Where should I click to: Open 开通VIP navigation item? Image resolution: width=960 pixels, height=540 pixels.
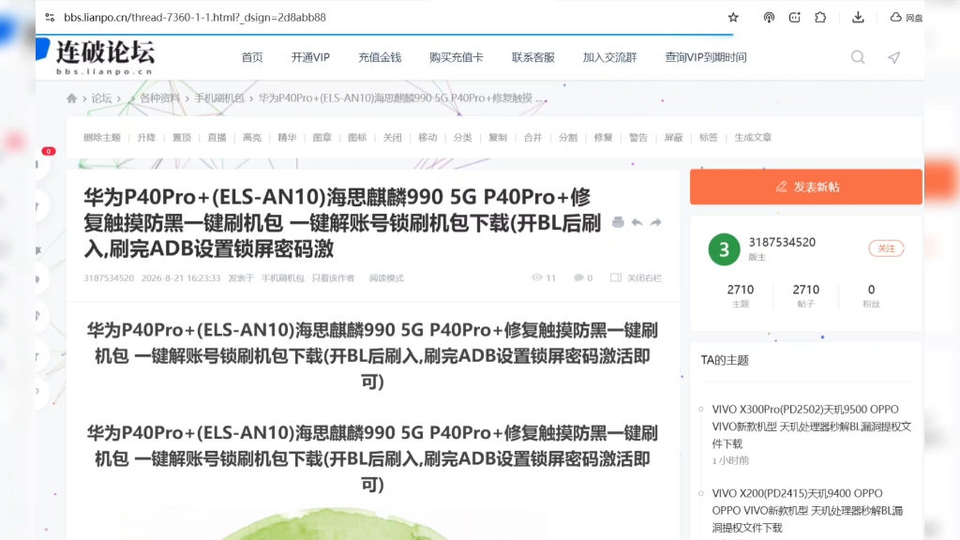coord(310,57)
